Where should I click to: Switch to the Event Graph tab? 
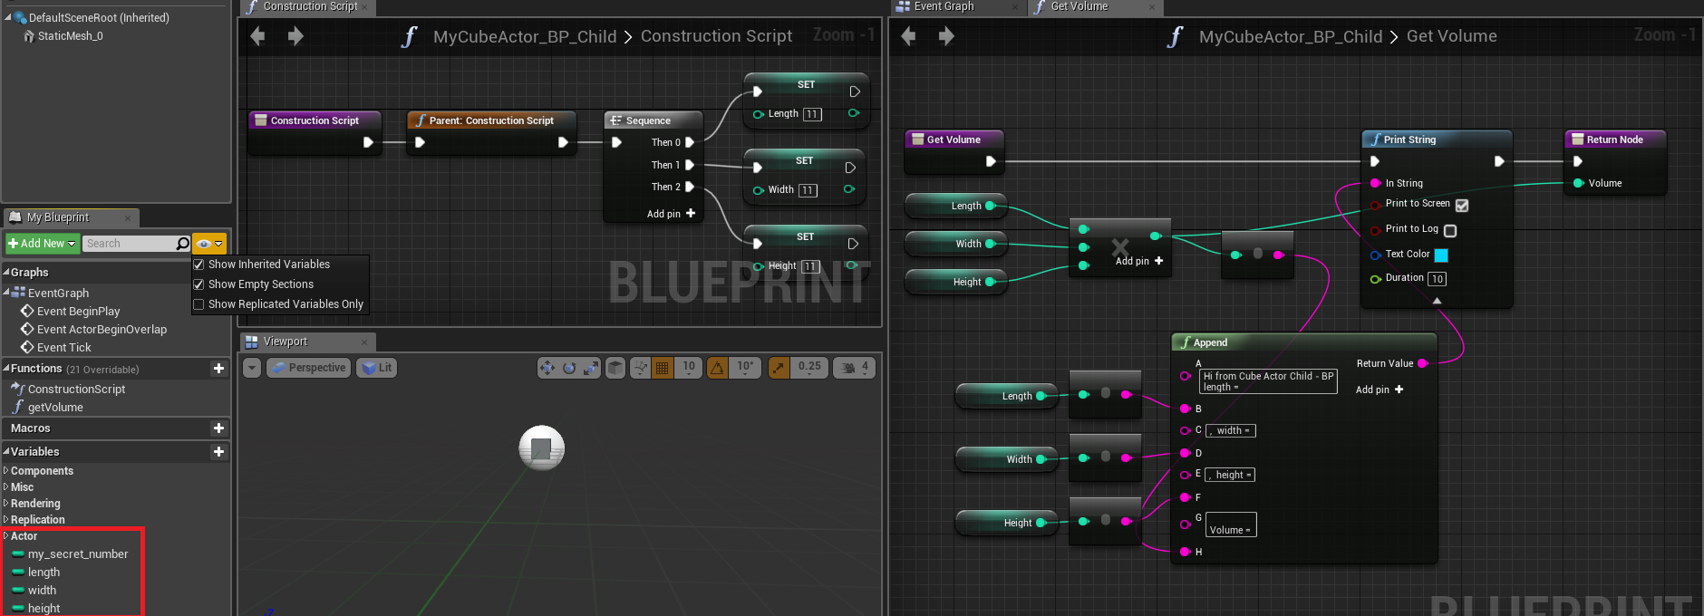coord(944,7)
